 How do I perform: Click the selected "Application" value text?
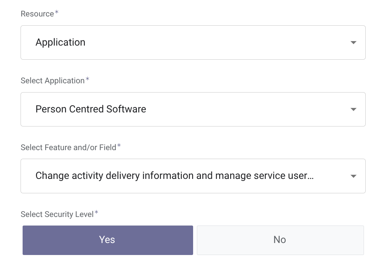61,43
